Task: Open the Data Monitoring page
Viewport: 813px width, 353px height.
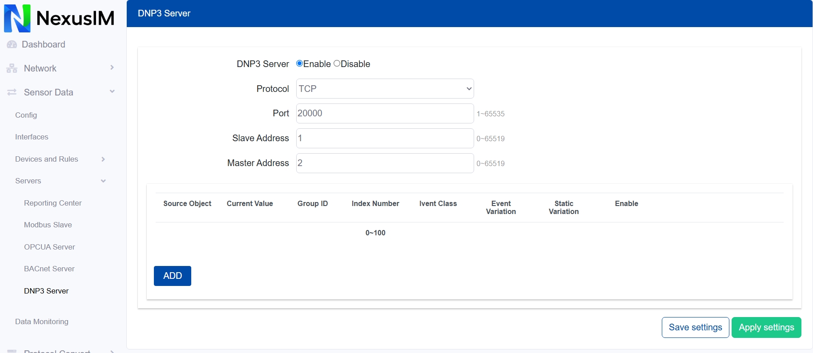Action: click(x=42, y=321)
